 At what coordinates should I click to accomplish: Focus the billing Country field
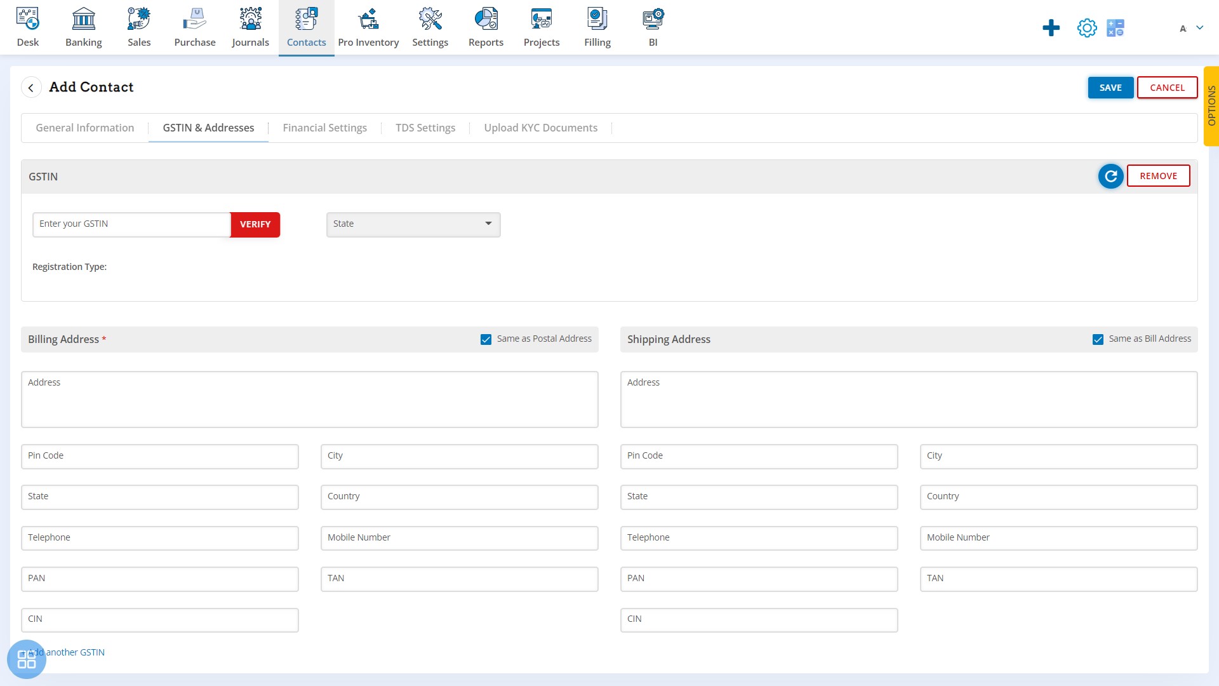[460, 497]
